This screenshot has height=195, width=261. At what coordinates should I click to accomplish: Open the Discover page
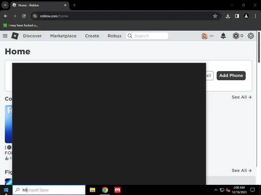click(x=32, y=36)
